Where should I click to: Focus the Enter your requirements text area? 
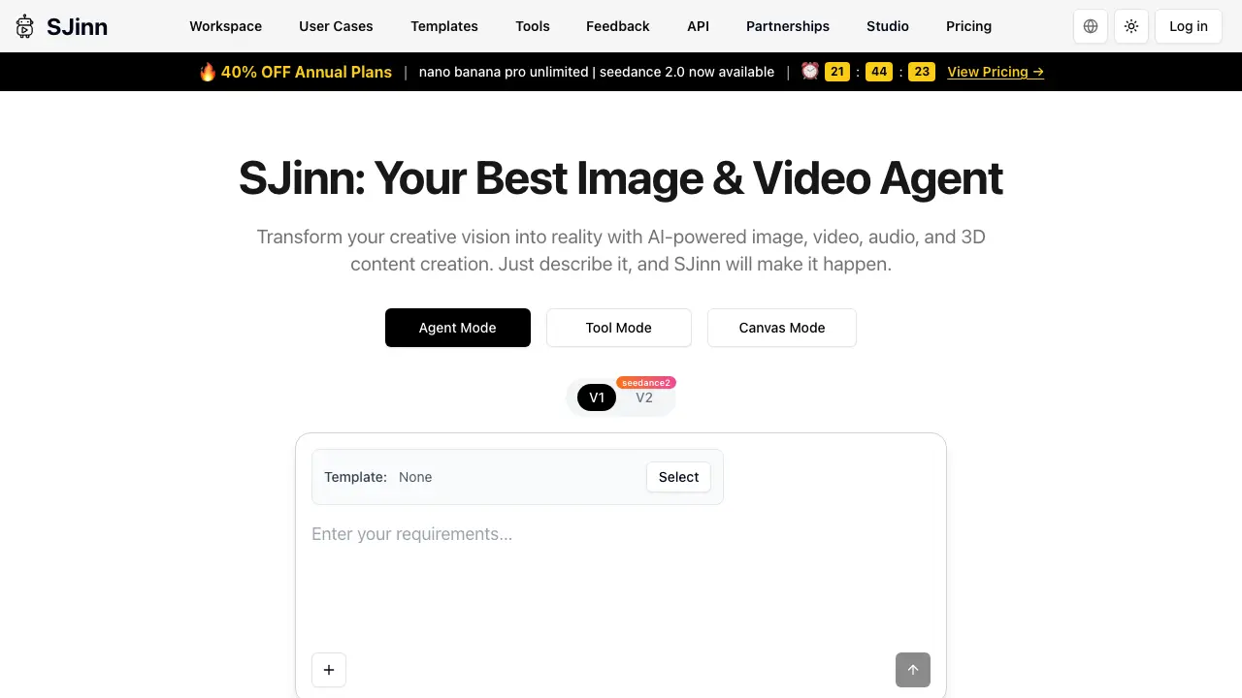pyautogui.click(x=621, y=580)
